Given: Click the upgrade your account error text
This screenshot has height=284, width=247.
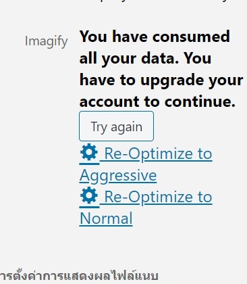Looking at the screenshot, I should pos(161,80).
